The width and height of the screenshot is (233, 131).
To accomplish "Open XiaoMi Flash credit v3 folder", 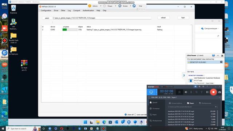I will [x=13, y=38].
